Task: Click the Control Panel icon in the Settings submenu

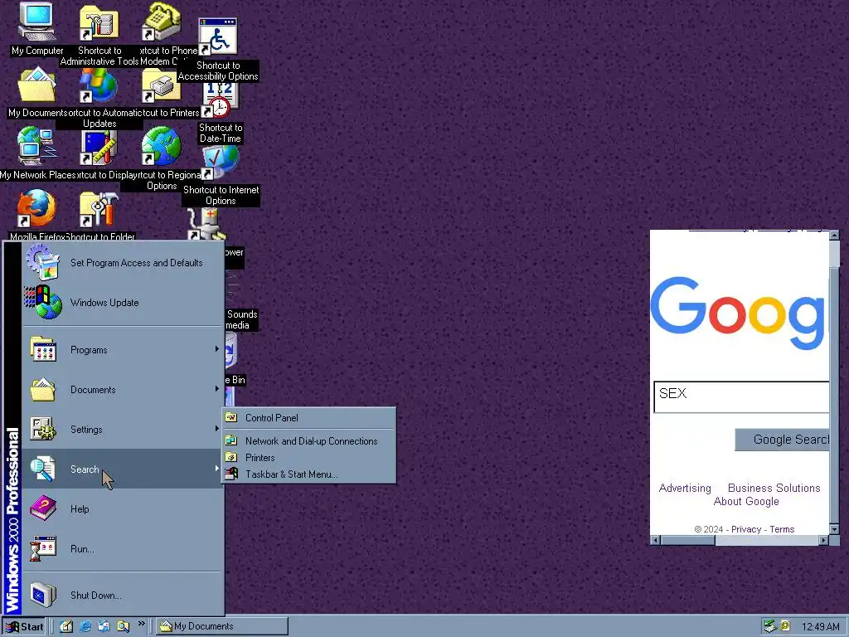Action: (231, 418)
